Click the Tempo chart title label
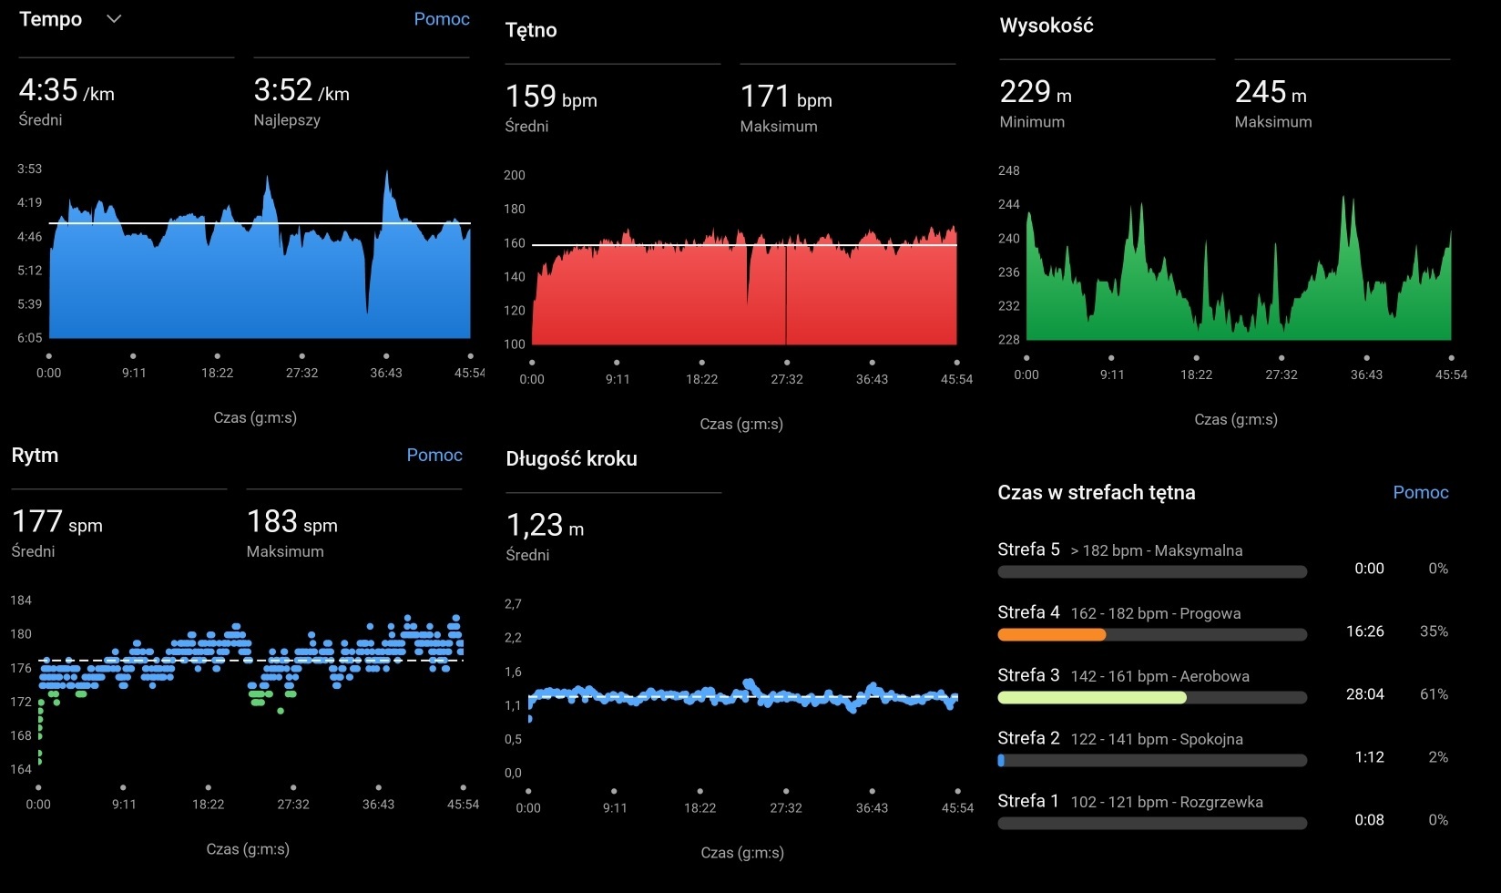The height and width of the screenshot is (893, 1501). coord(51,19)
